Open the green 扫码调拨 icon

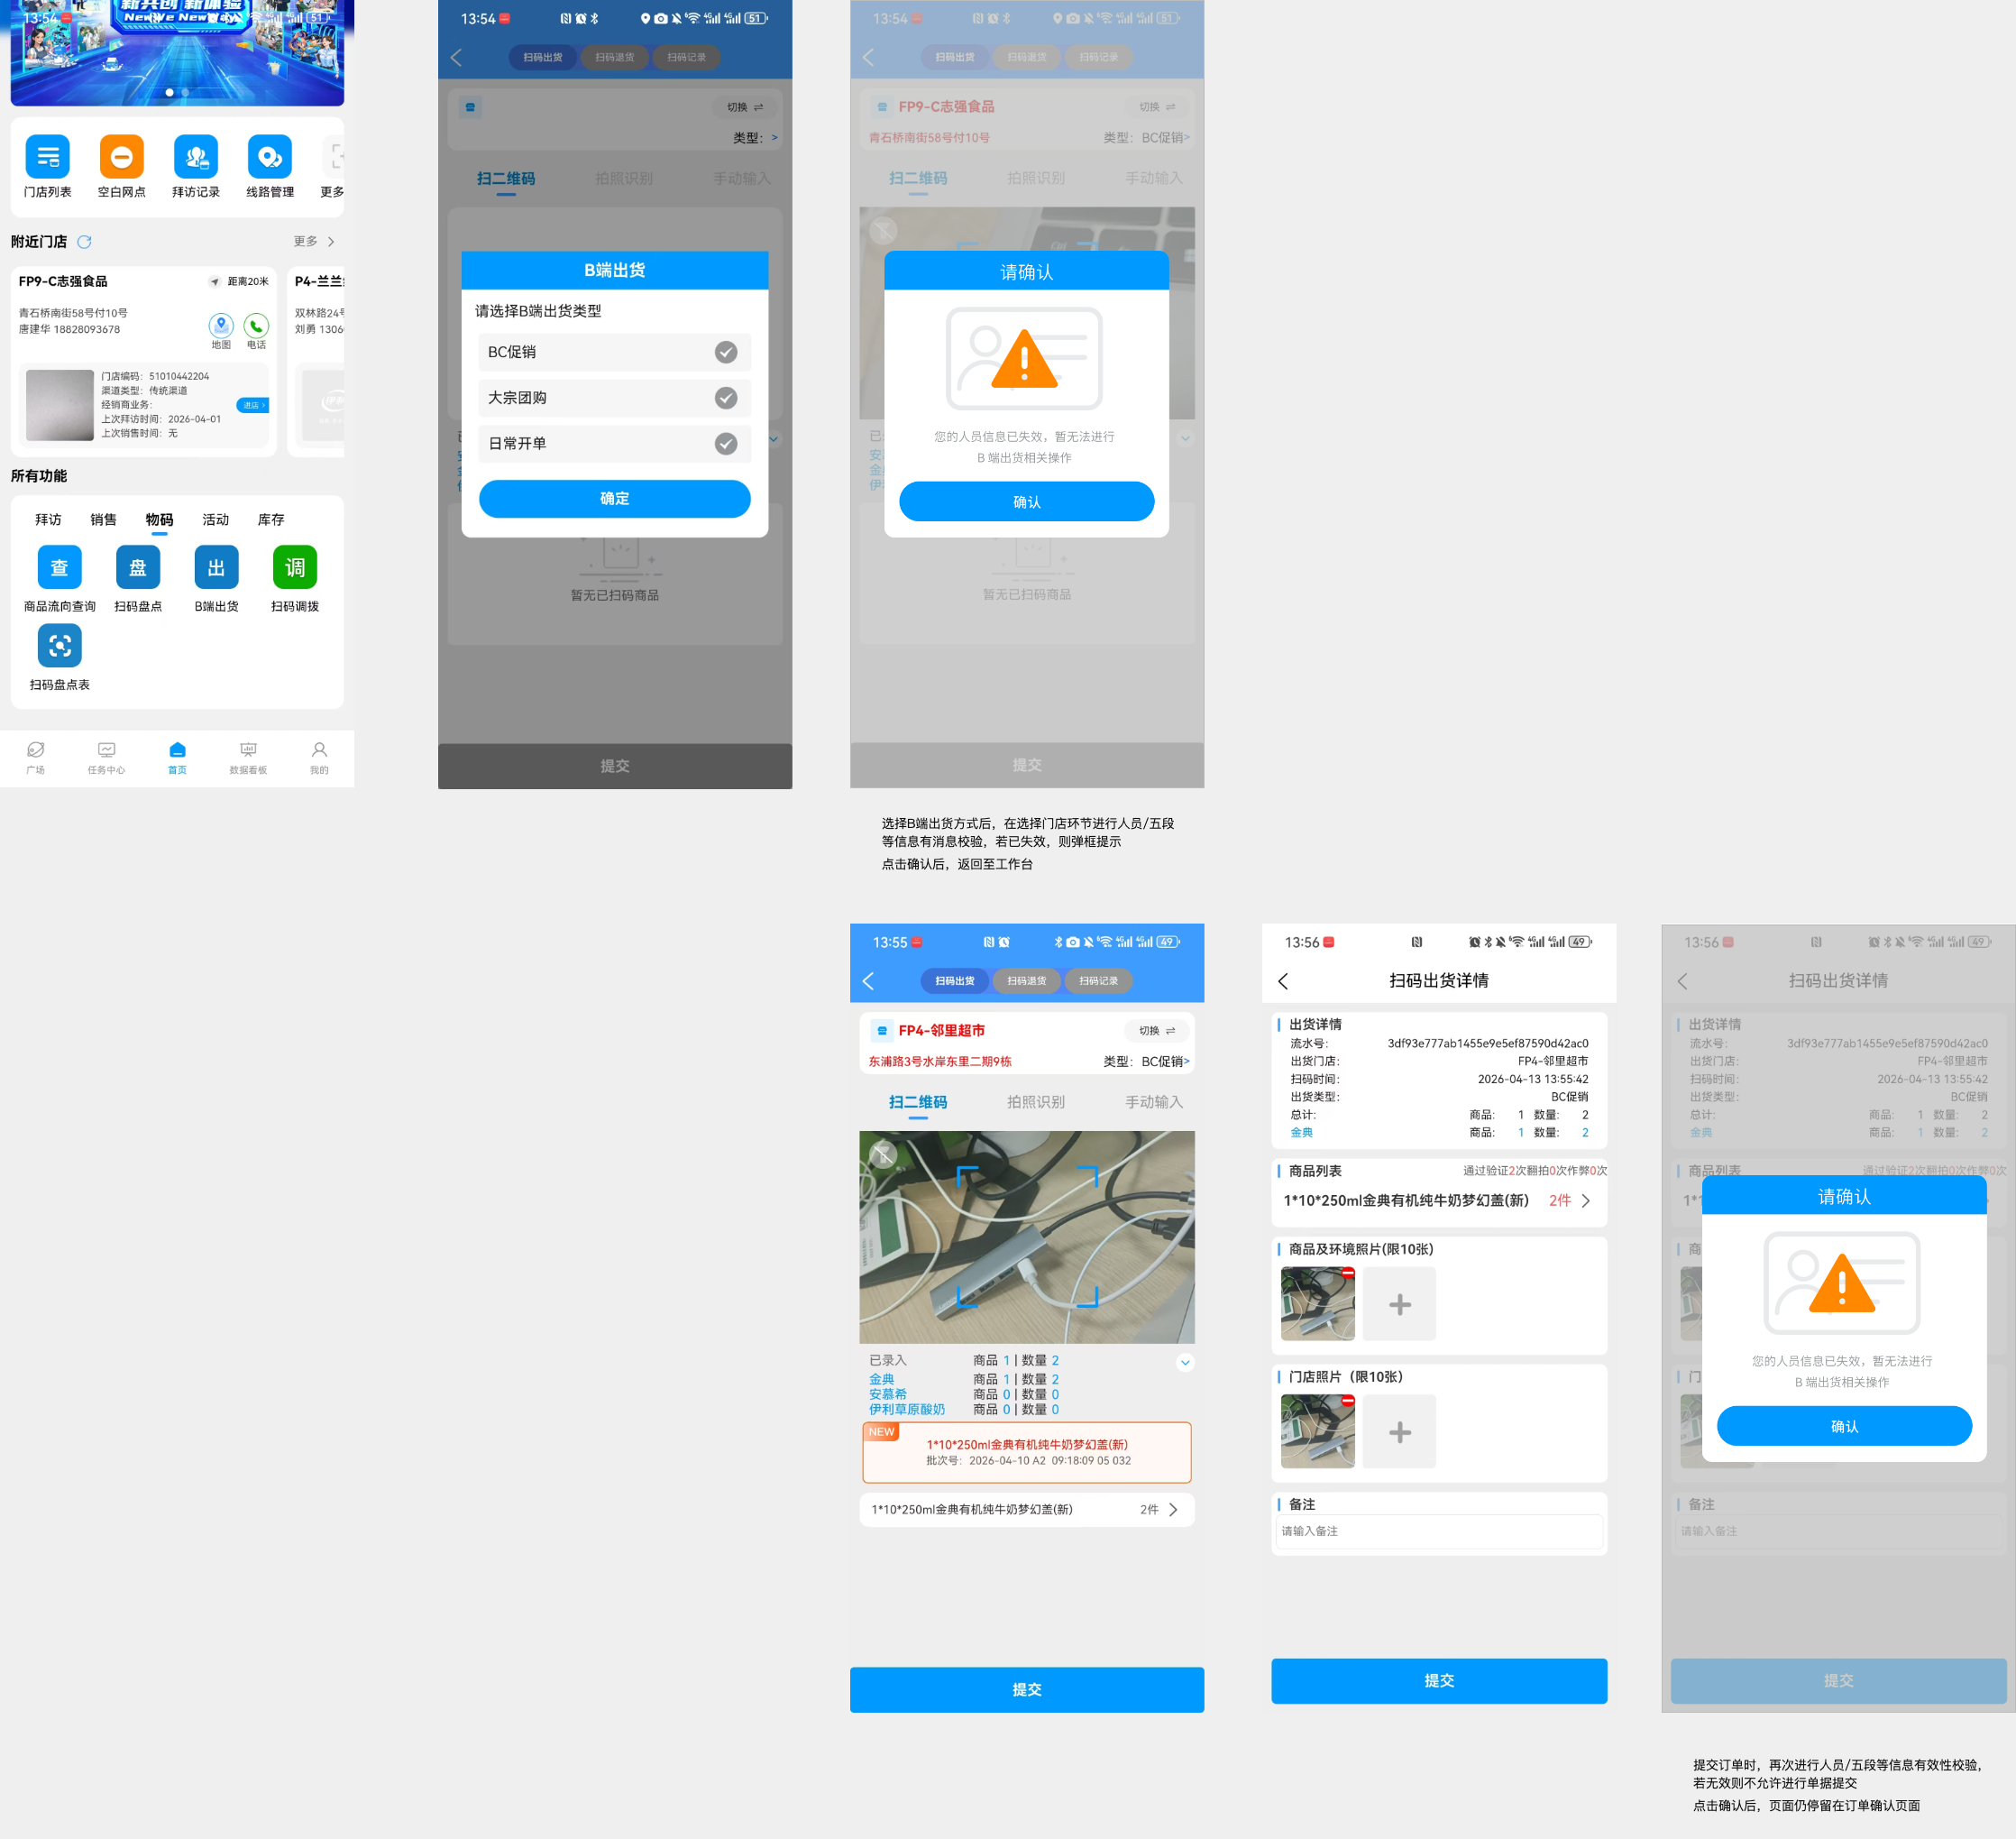pos(294,567)
